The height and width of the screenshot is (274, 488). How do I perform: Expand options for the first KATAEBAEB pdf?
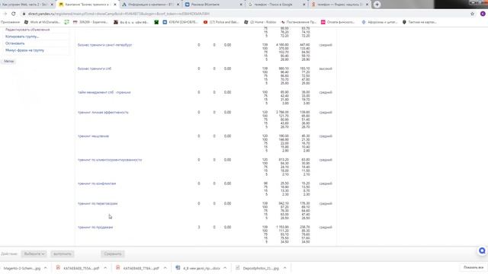pyautogui.click(x=105, y=268)
